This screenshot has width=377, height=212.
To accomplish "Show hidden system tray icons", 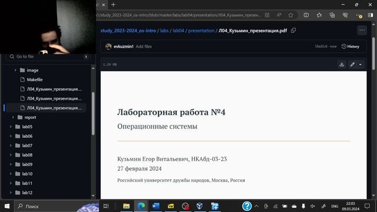I will (x=257, y=206).
